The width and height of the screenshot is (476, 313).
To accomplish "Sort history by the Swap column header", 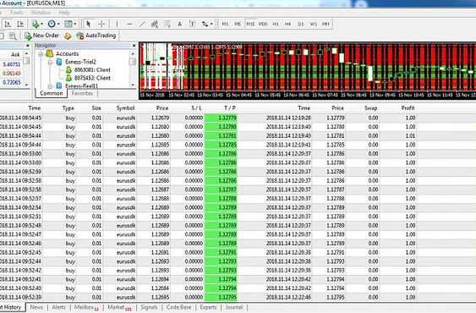I will 370,108.
